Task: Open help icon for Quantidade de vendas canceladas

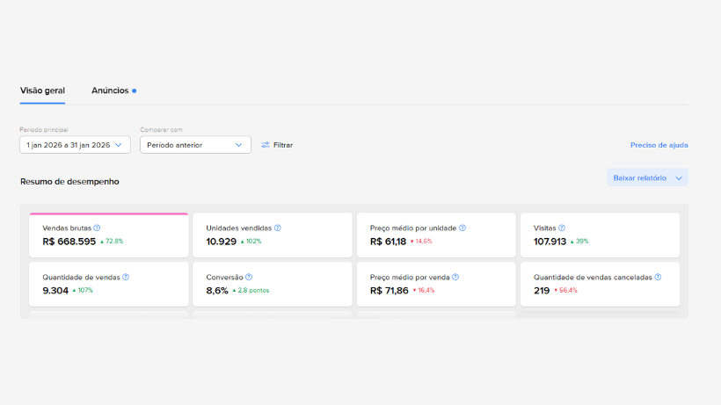Action: [x=658, y=277]
